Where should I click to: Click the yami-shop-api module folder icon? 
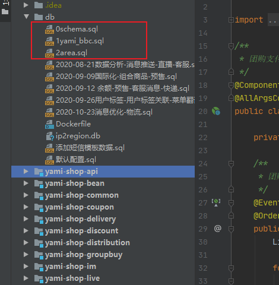[39, 172]
